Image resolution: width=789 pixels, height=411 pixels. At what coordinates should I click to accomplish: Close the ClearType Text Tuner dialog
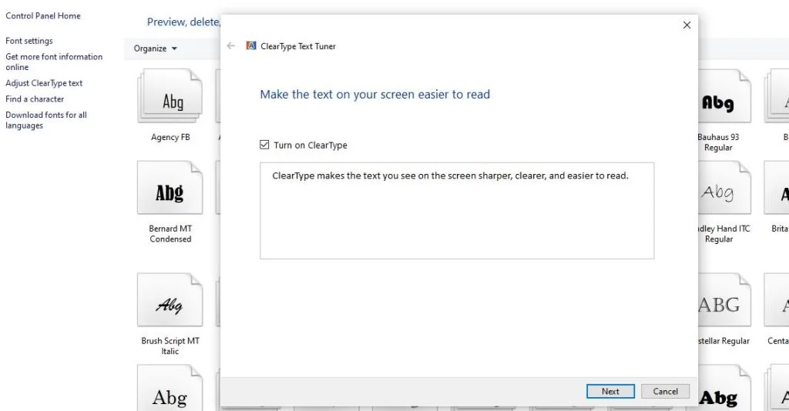coord(687,25)
